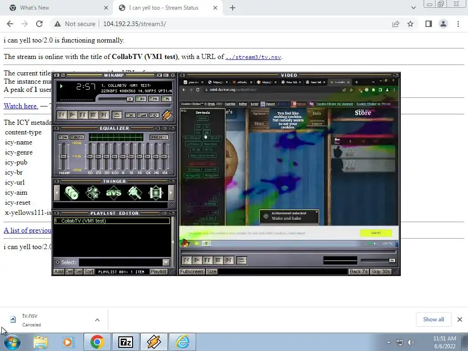Viewport: 468px width, 351px height.
Task: Click system tray volume icon
Action: coord(411,342)
